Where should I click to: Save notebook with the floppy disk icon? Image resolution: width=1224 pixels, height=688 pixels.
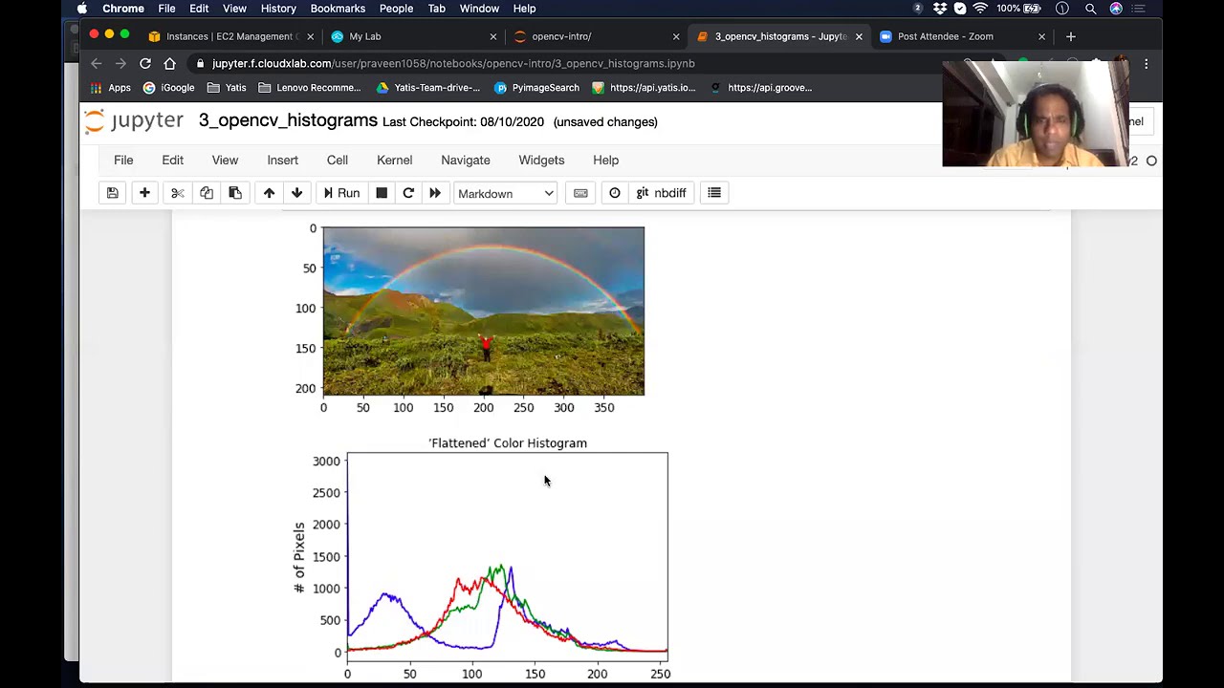112,193
